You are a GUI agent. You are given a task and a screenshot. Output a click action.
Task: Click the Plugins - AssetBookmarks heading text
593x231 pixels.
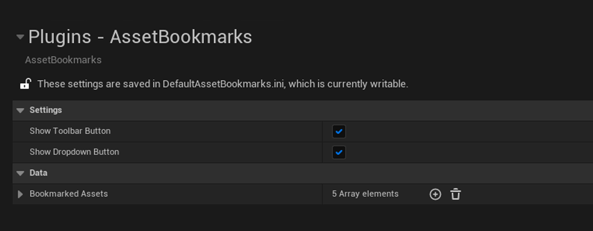click(x=140, y=37)
